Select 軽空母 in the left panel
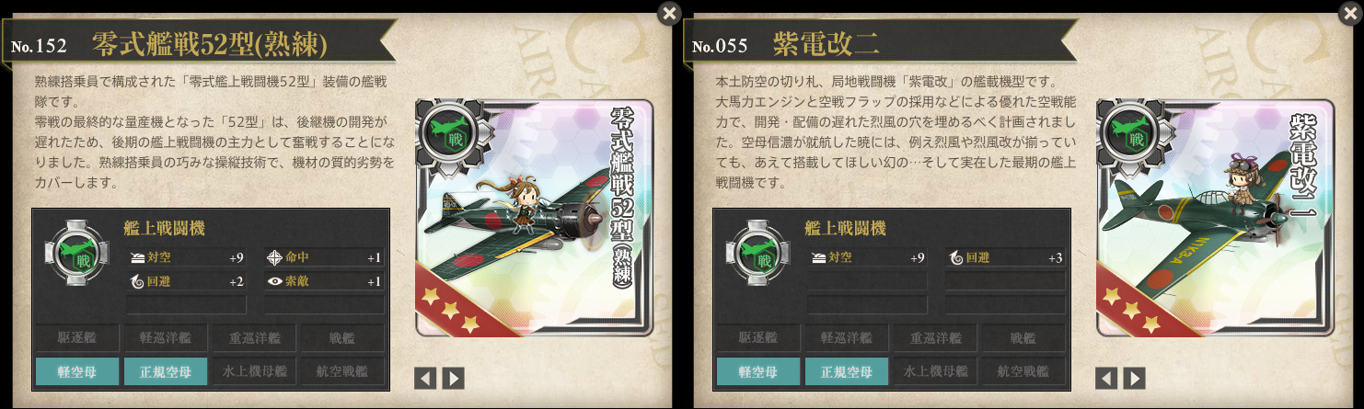This screenshot has width=1364, height=409. tap(77, 371)
